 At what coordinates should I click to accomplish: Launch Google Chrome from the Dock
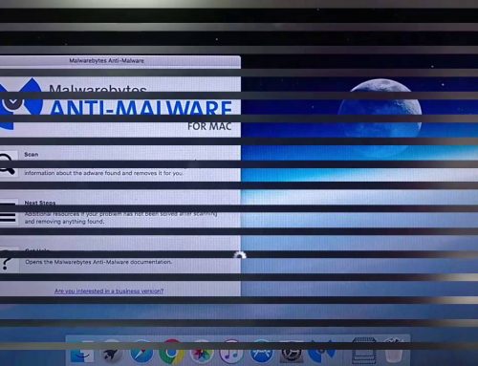(x=171, y=352)
